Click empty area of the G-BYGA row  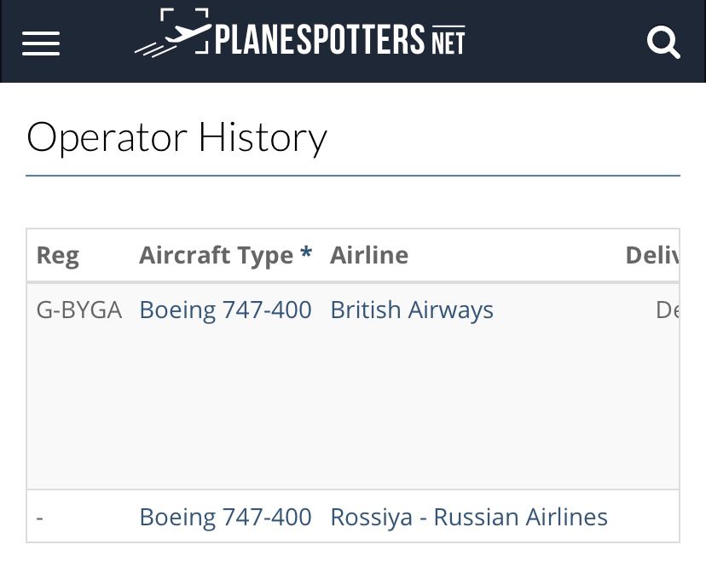click(x=353, y=405)
